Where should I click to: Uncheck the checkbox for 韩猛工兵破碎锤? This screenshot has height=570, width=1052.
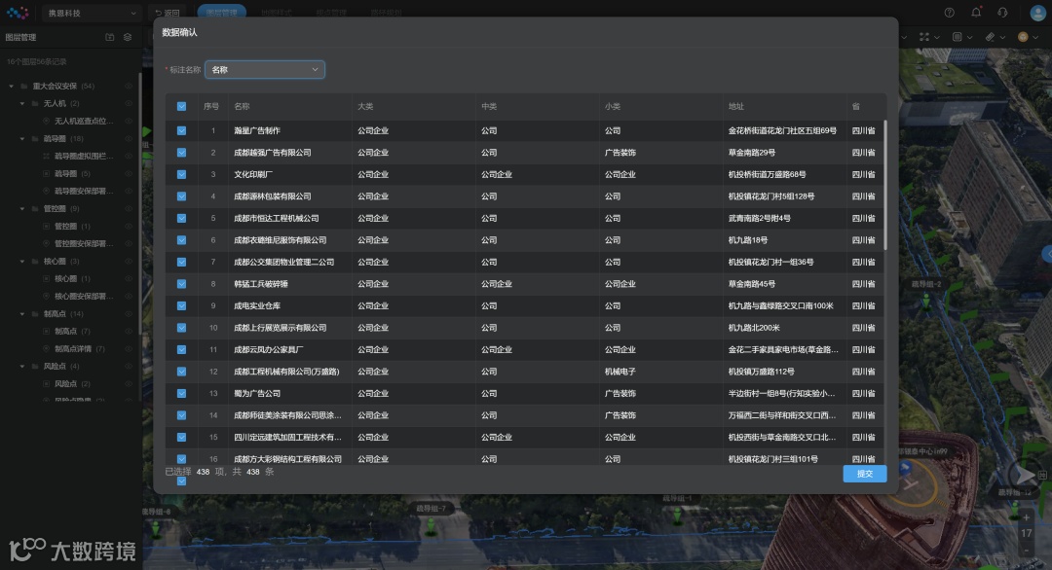point(182,284)
